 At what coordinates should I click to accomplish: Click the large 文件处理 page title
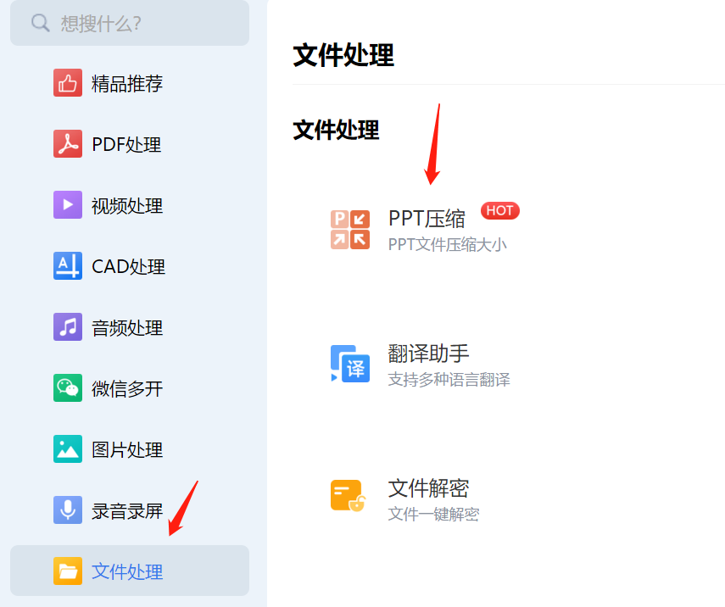tap(343, 55)
